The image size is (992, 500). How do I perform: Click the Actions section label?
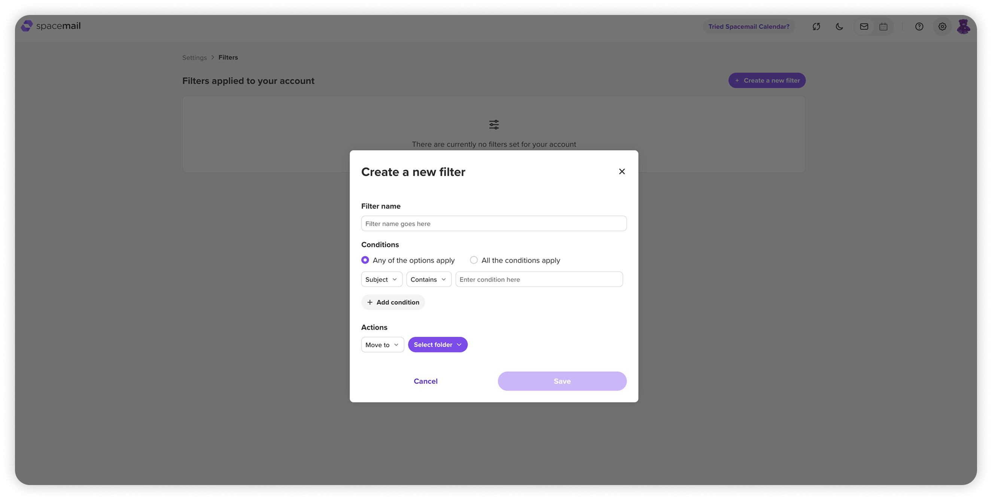click(374, 327)
